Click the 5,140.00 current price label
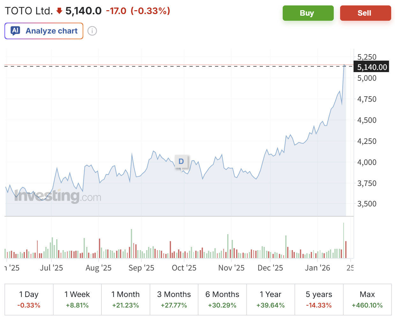 point(372,67)
